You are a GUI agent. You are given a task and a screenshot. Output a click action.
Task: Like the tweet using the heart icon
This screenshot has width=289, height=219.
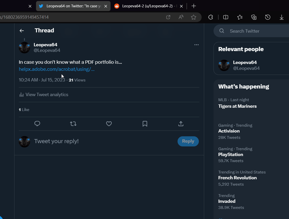[109, 124]
